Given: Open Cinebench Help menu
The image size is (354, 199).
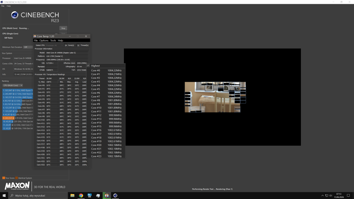Looking at the screenshot, I should [x=8, y=6].
